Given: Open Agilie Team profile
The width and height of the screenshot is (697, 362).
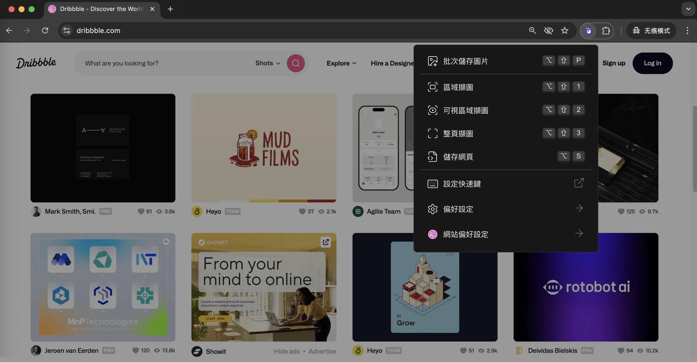Looking at the screenshot, I should (383, 211).
